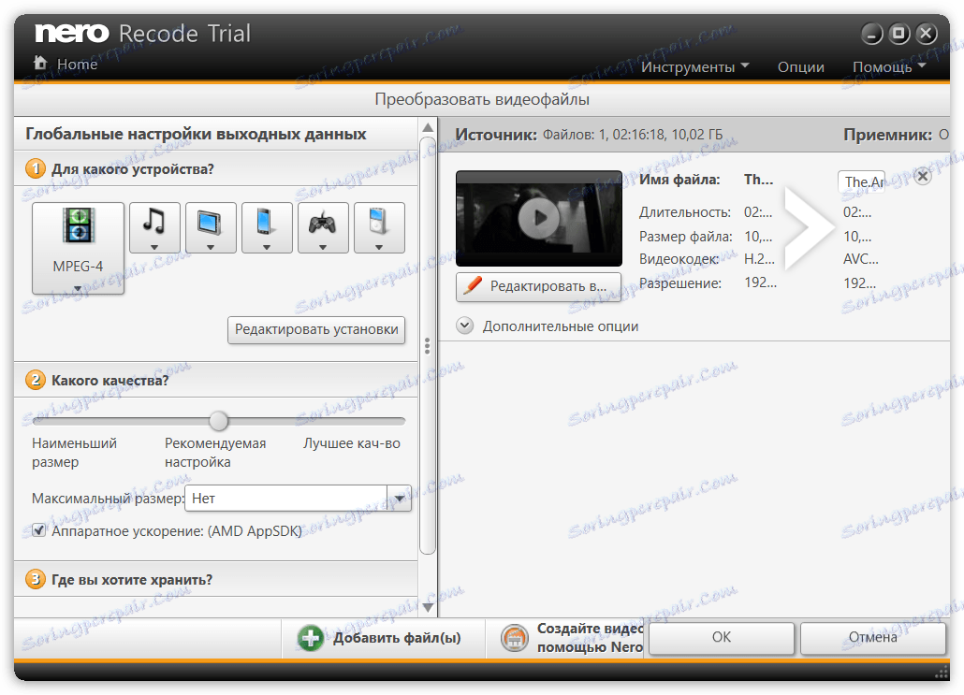Click the green plus to add files
Screen dimensions: 964x695
tap(309, 637)
